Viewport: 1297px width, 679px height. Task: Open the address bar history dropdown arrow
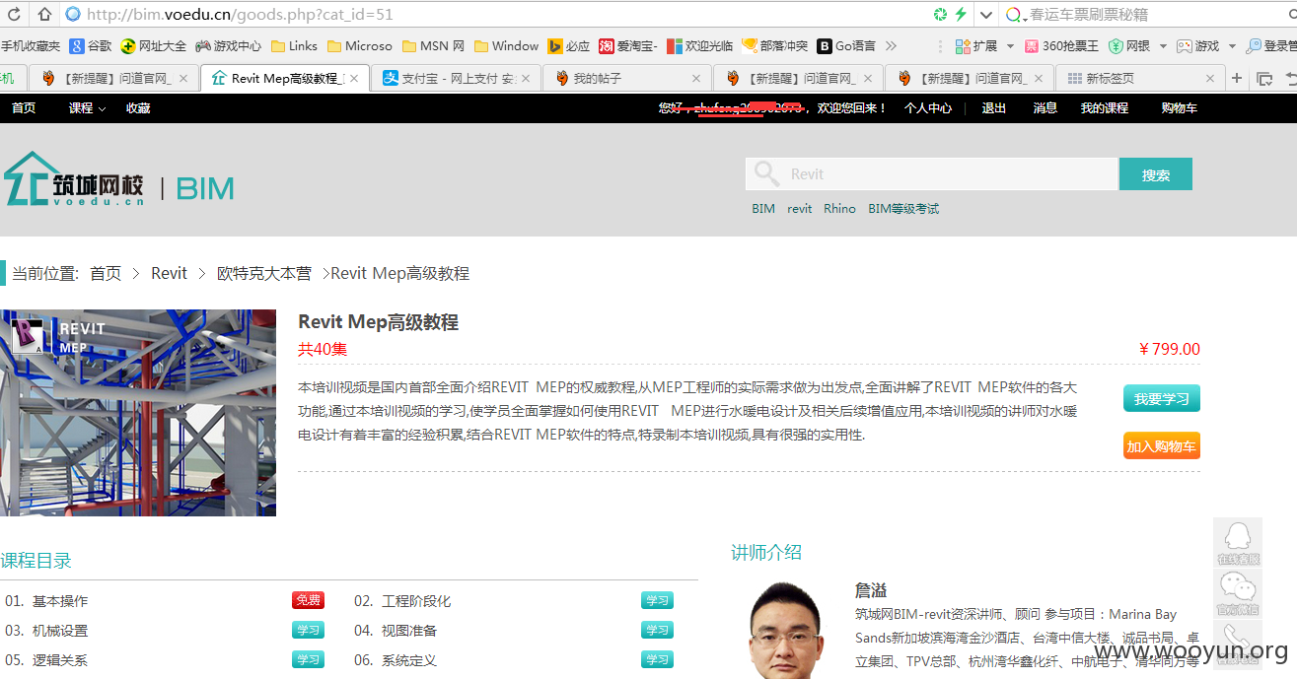986,15
